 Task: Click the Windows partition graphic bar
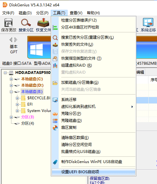point(39,47)
